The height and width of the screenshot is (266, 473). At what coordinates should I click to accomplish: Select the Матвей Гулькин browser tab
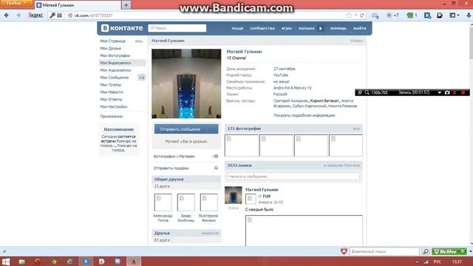pyautogui.click(x=78, y=5)
